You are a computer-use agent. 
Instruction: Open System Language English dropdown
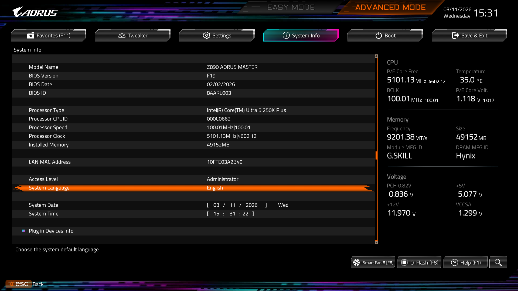click(215, 188)
